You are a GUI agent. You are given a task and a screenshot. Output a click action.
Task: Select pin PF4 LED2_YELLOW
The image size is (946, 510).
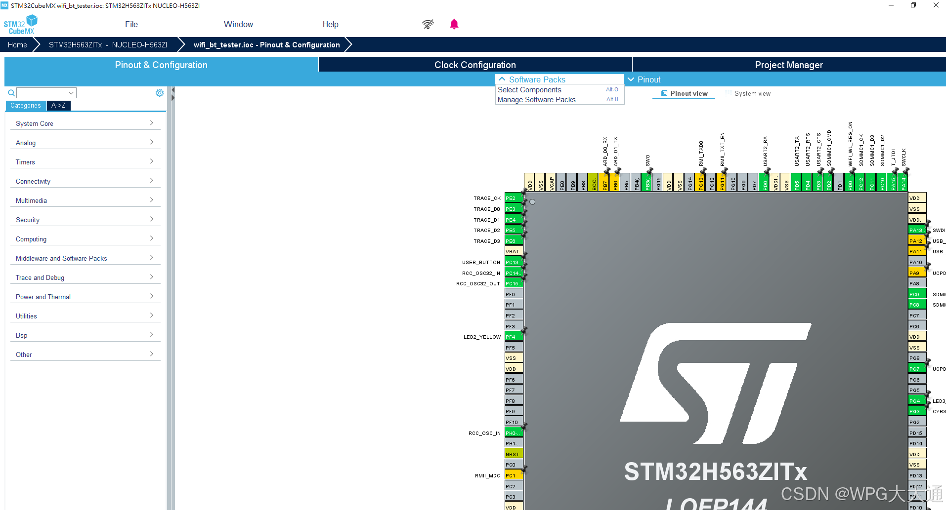point(514,337)
